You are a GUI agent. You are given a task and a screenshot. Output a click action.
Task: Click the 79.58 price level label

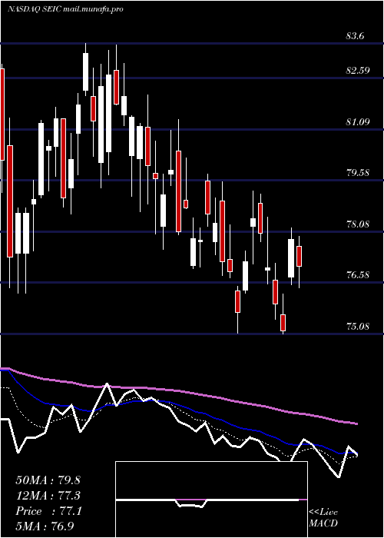coord(358,172)
